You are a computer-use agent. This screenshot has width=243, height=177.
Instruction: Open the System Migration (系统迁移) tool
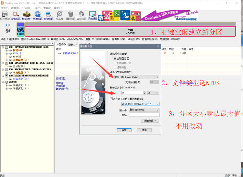92,16
